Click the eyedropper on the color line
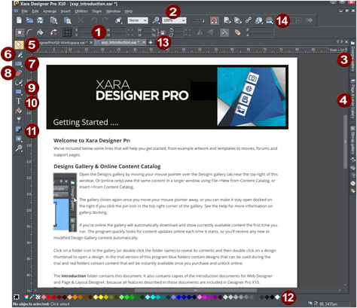The image size is (357, 308). click(x=32, y=297)
